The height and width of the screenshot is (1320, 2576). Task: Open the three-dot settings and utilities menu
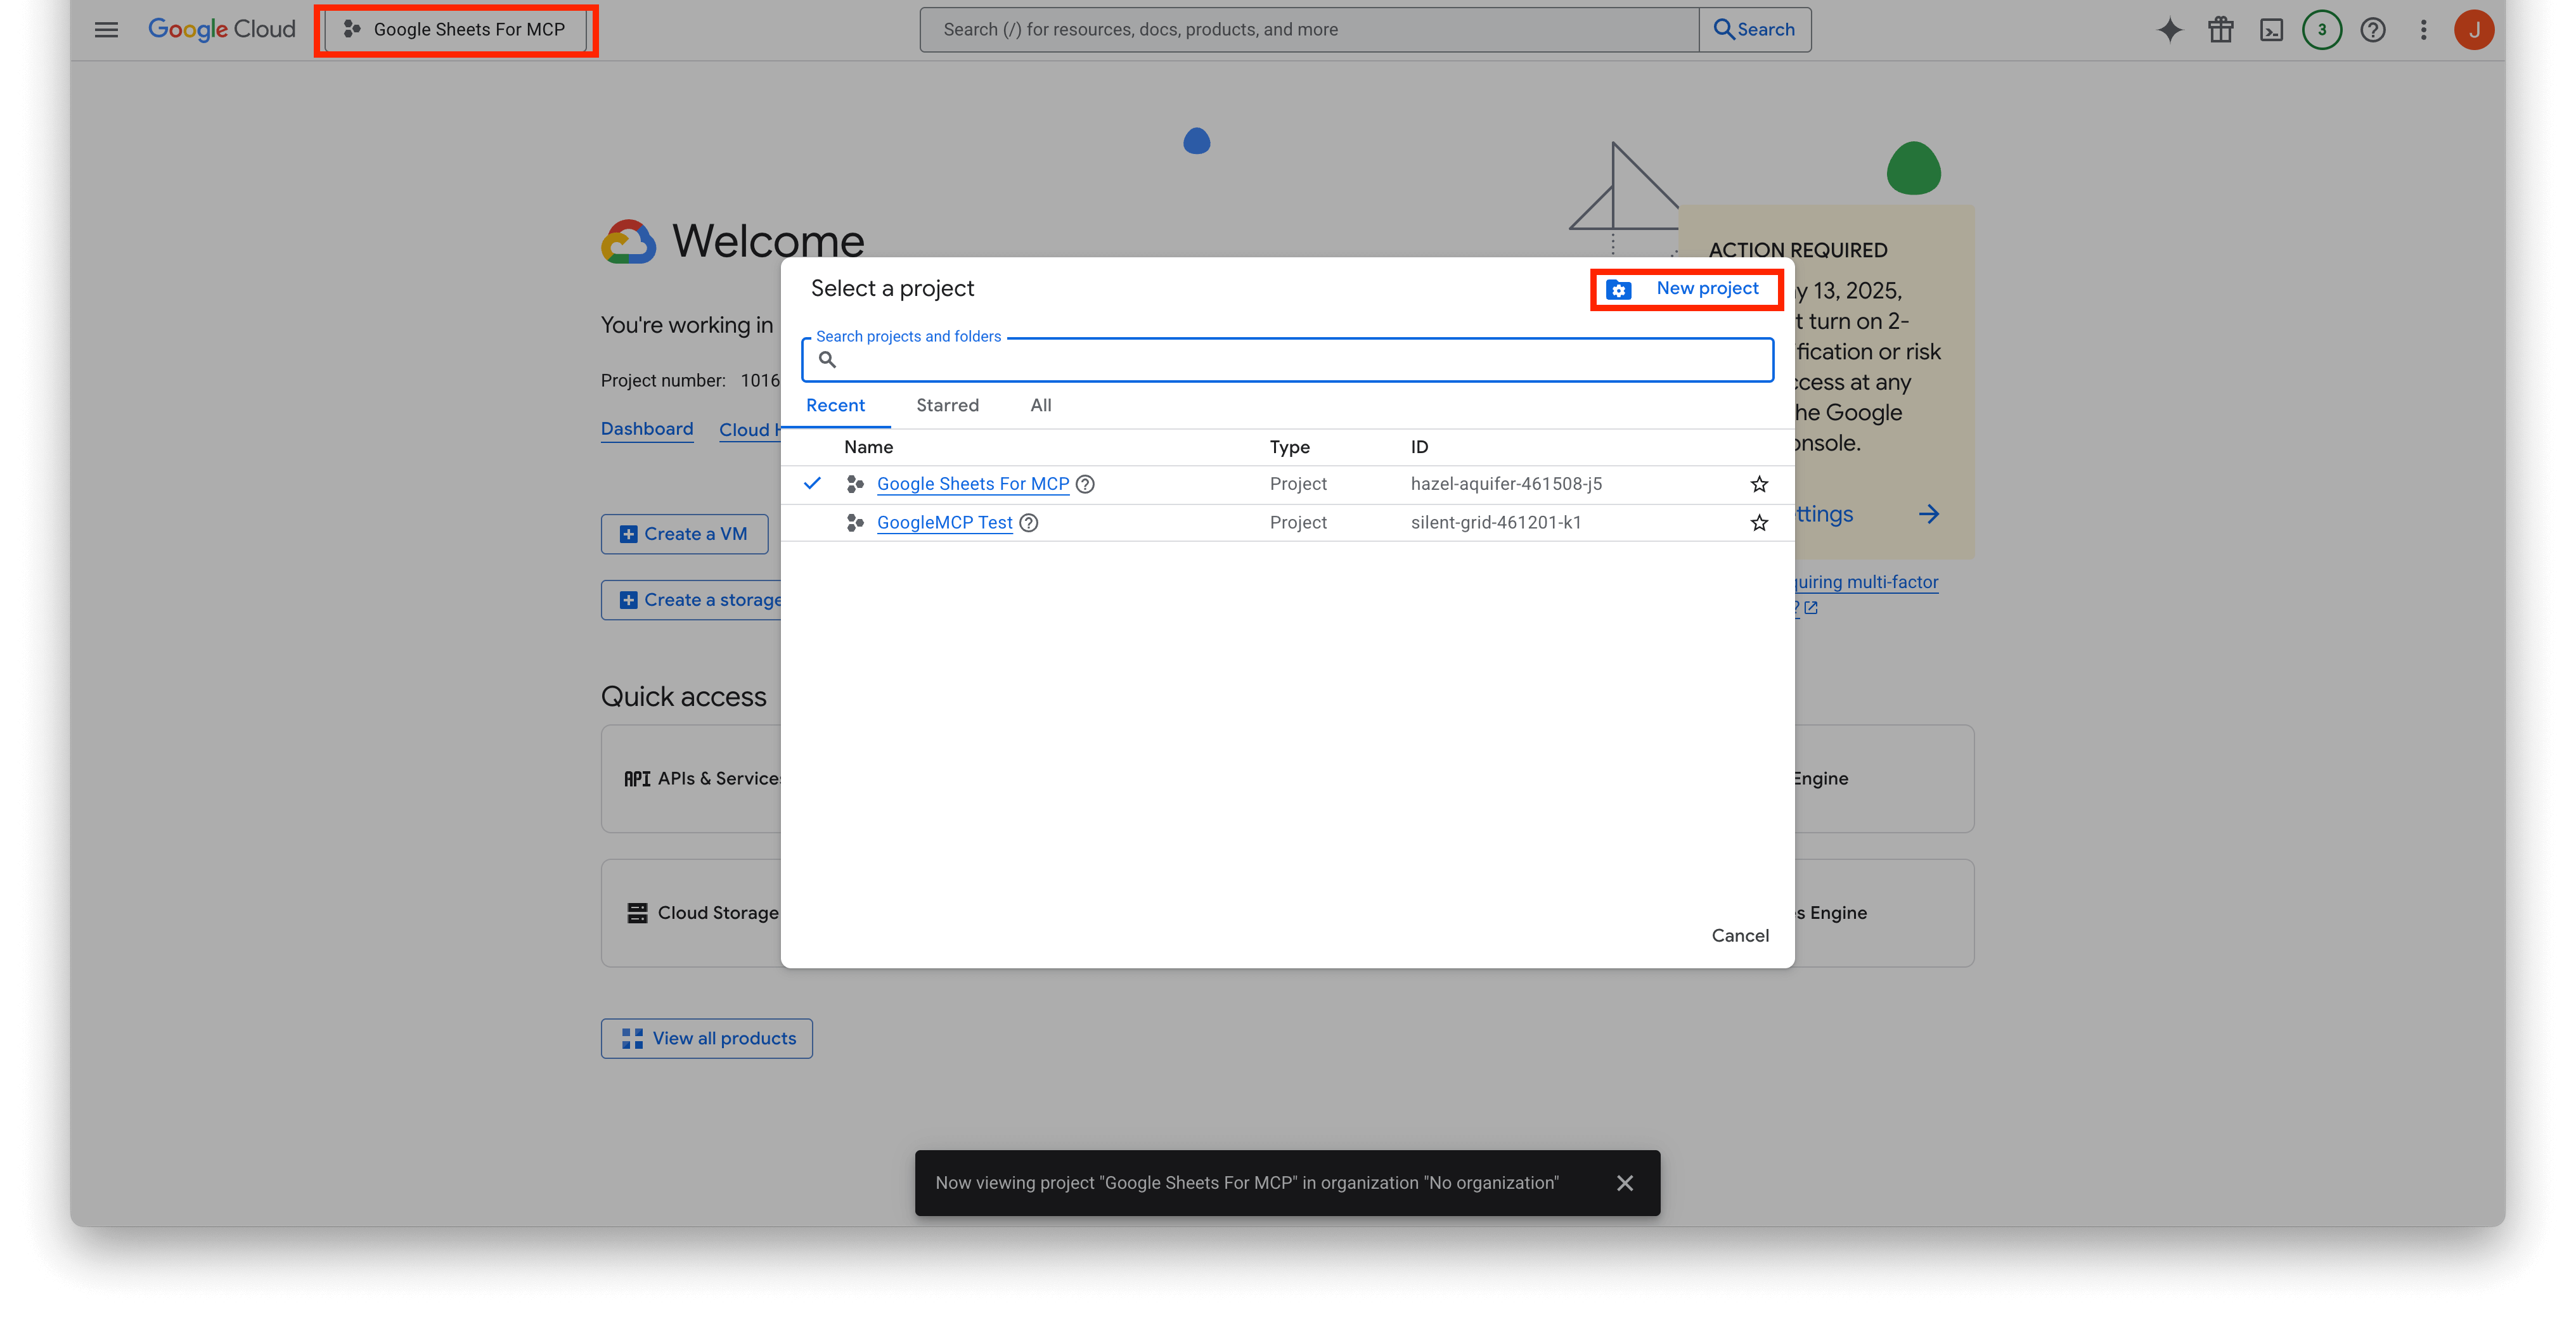pos(2423,30)
